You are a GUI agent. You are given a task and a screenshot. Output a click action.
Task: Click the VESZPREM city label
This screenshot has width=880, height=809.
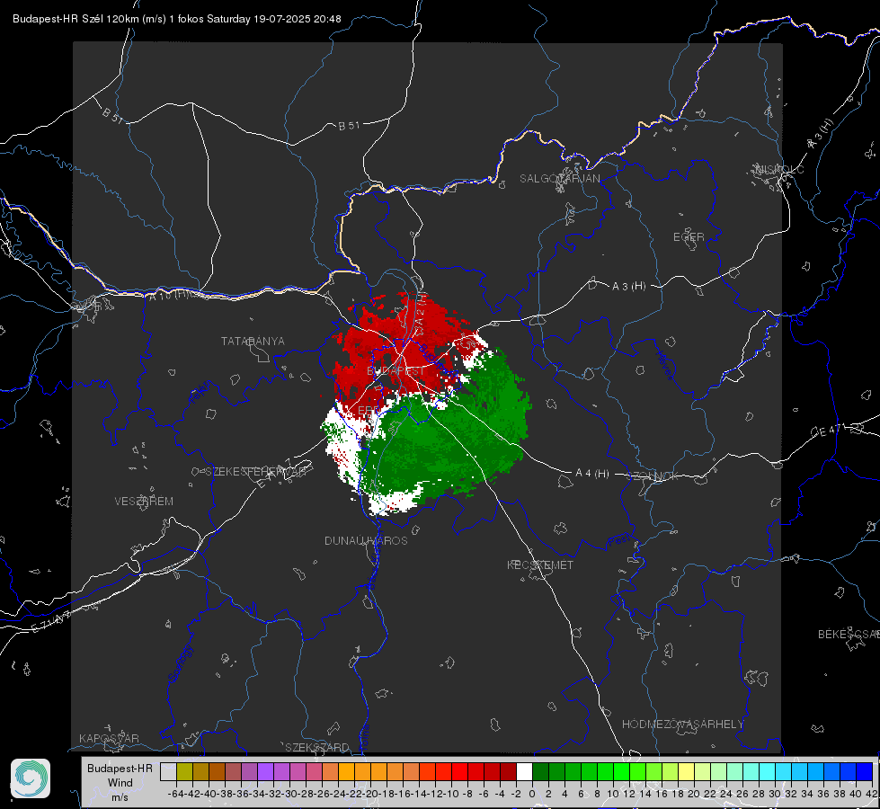[x=144, y=502]
